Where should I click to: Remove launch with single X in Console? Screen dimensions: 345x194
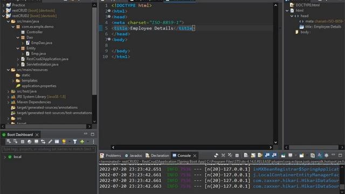[x=223, y=156]
